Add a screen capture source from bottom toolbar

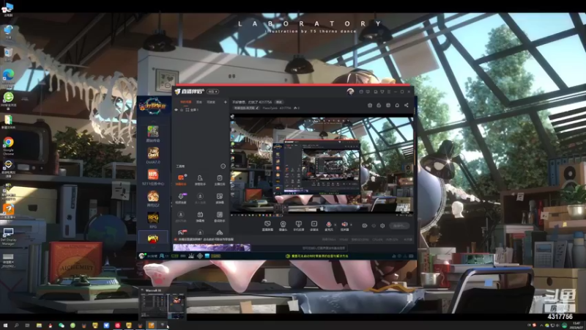[267, 226]
